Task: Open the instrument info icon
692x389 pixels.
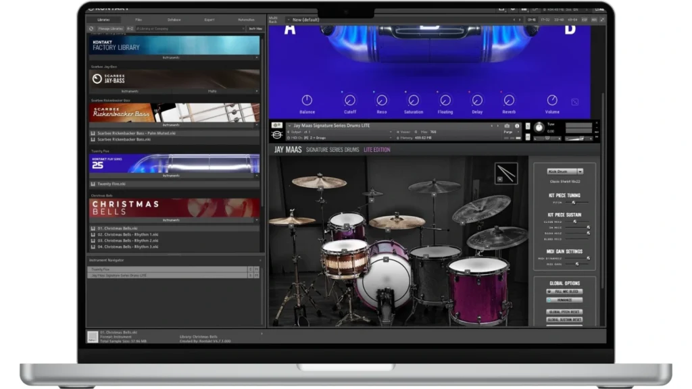Action: pos(517,126)
